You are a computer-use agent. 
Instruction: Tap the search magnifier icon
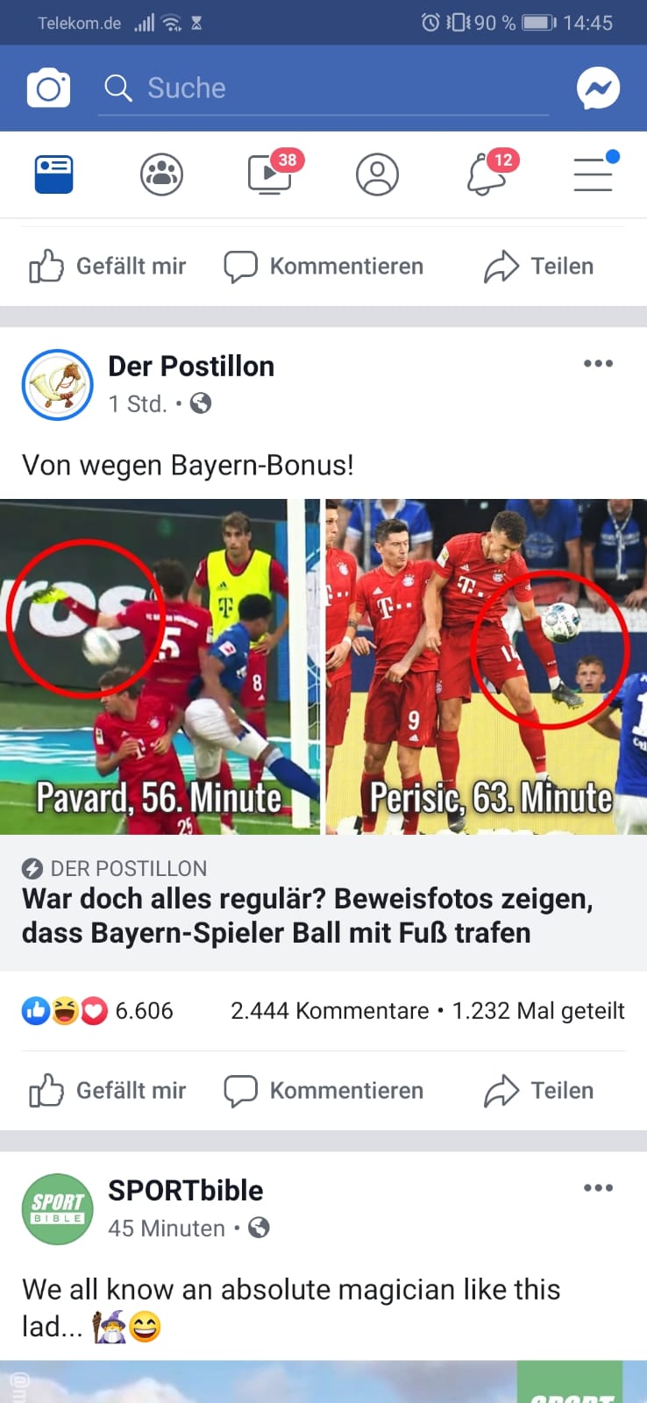[117, 88]
